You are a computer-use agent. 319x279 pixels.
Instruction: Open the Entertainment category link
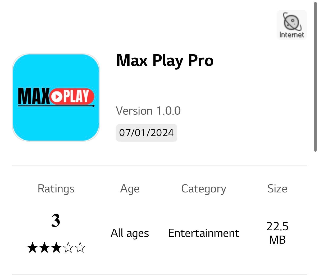(204, 233)
